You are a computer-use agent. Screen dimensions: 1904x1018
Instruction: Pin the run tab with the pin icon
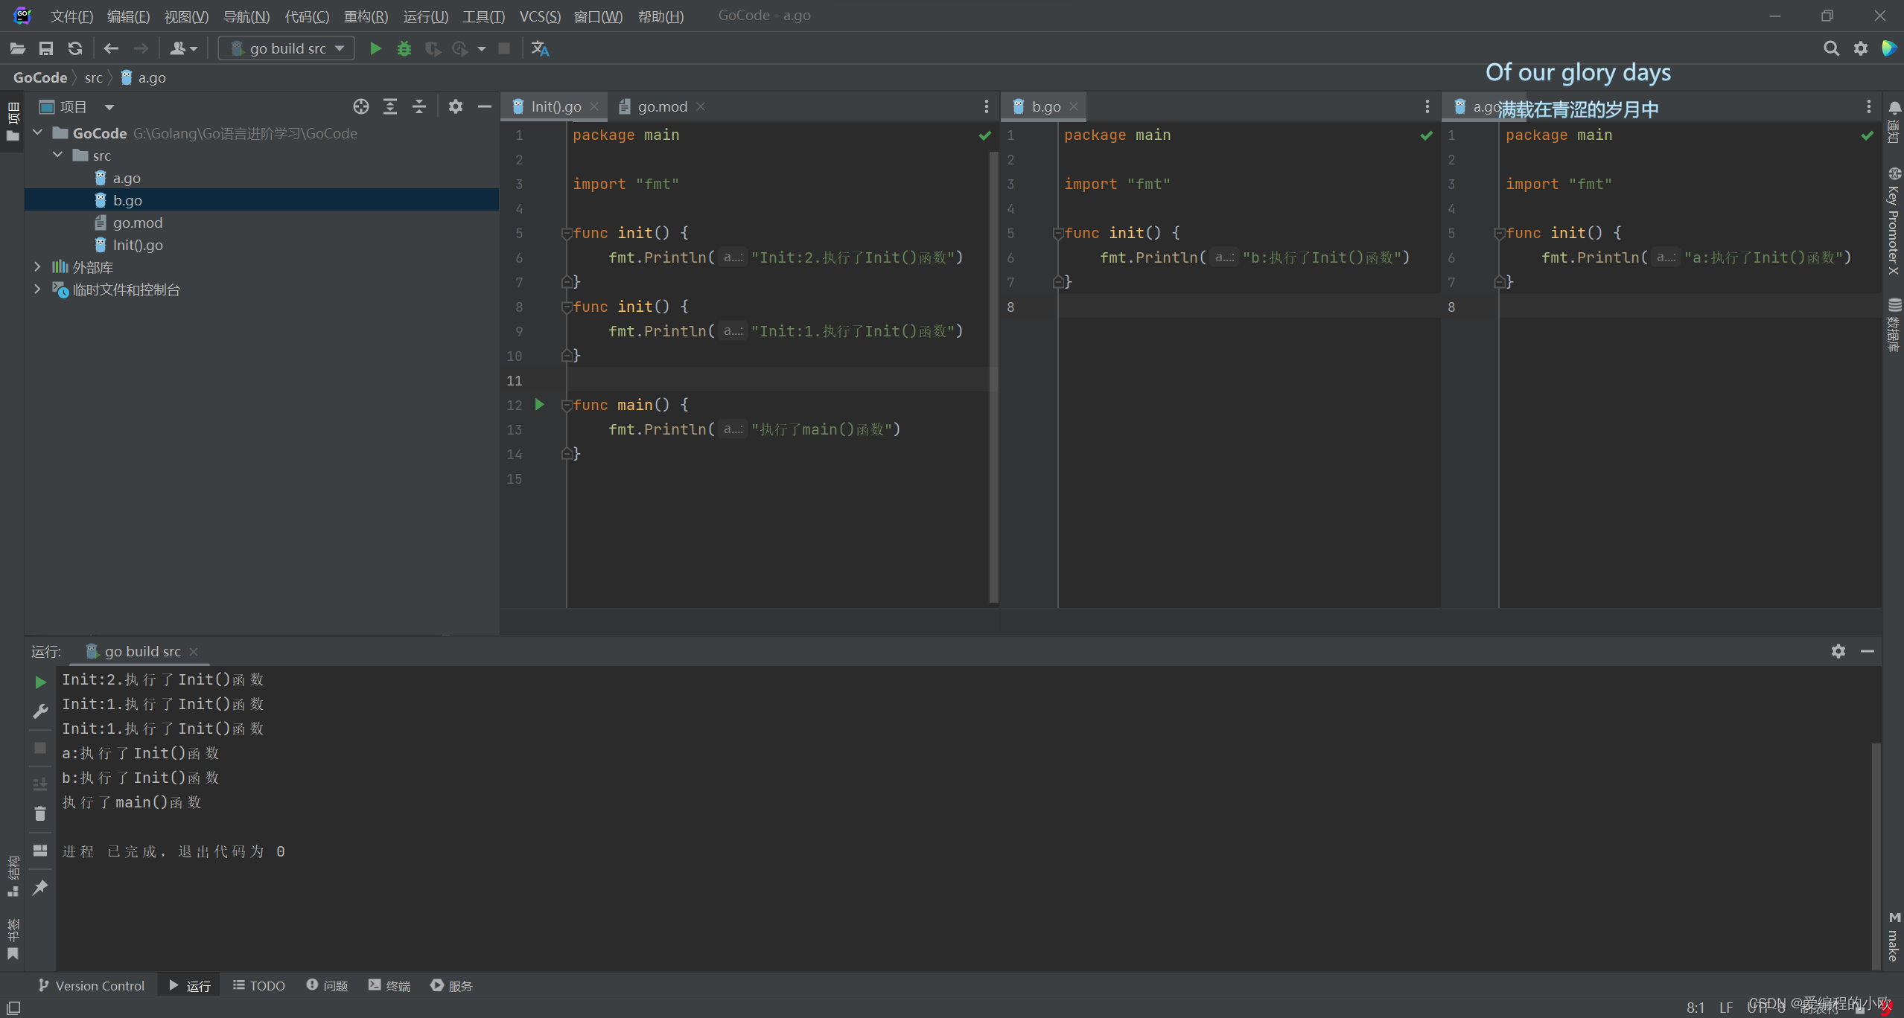(40, 887)
